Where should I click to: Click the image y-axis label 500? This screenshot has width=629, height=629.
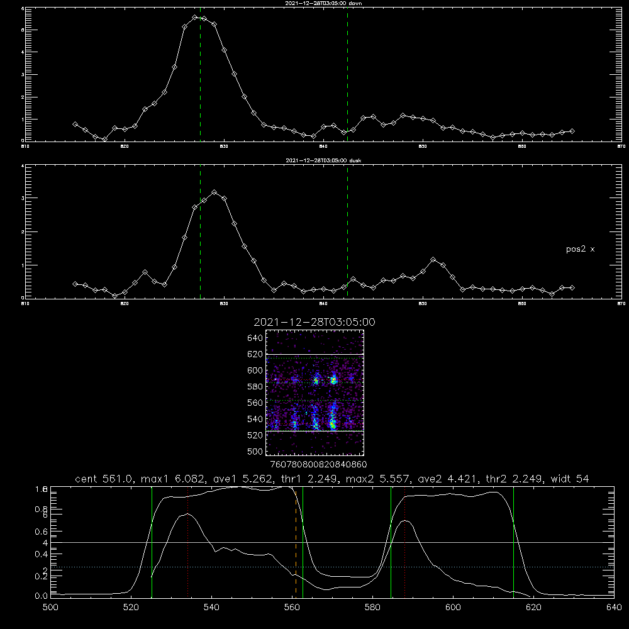(255, 451)
